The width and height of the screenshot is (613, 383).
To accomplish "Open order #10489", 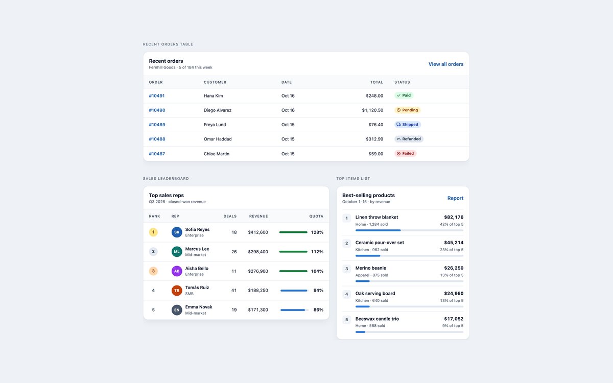I will 157,125.
